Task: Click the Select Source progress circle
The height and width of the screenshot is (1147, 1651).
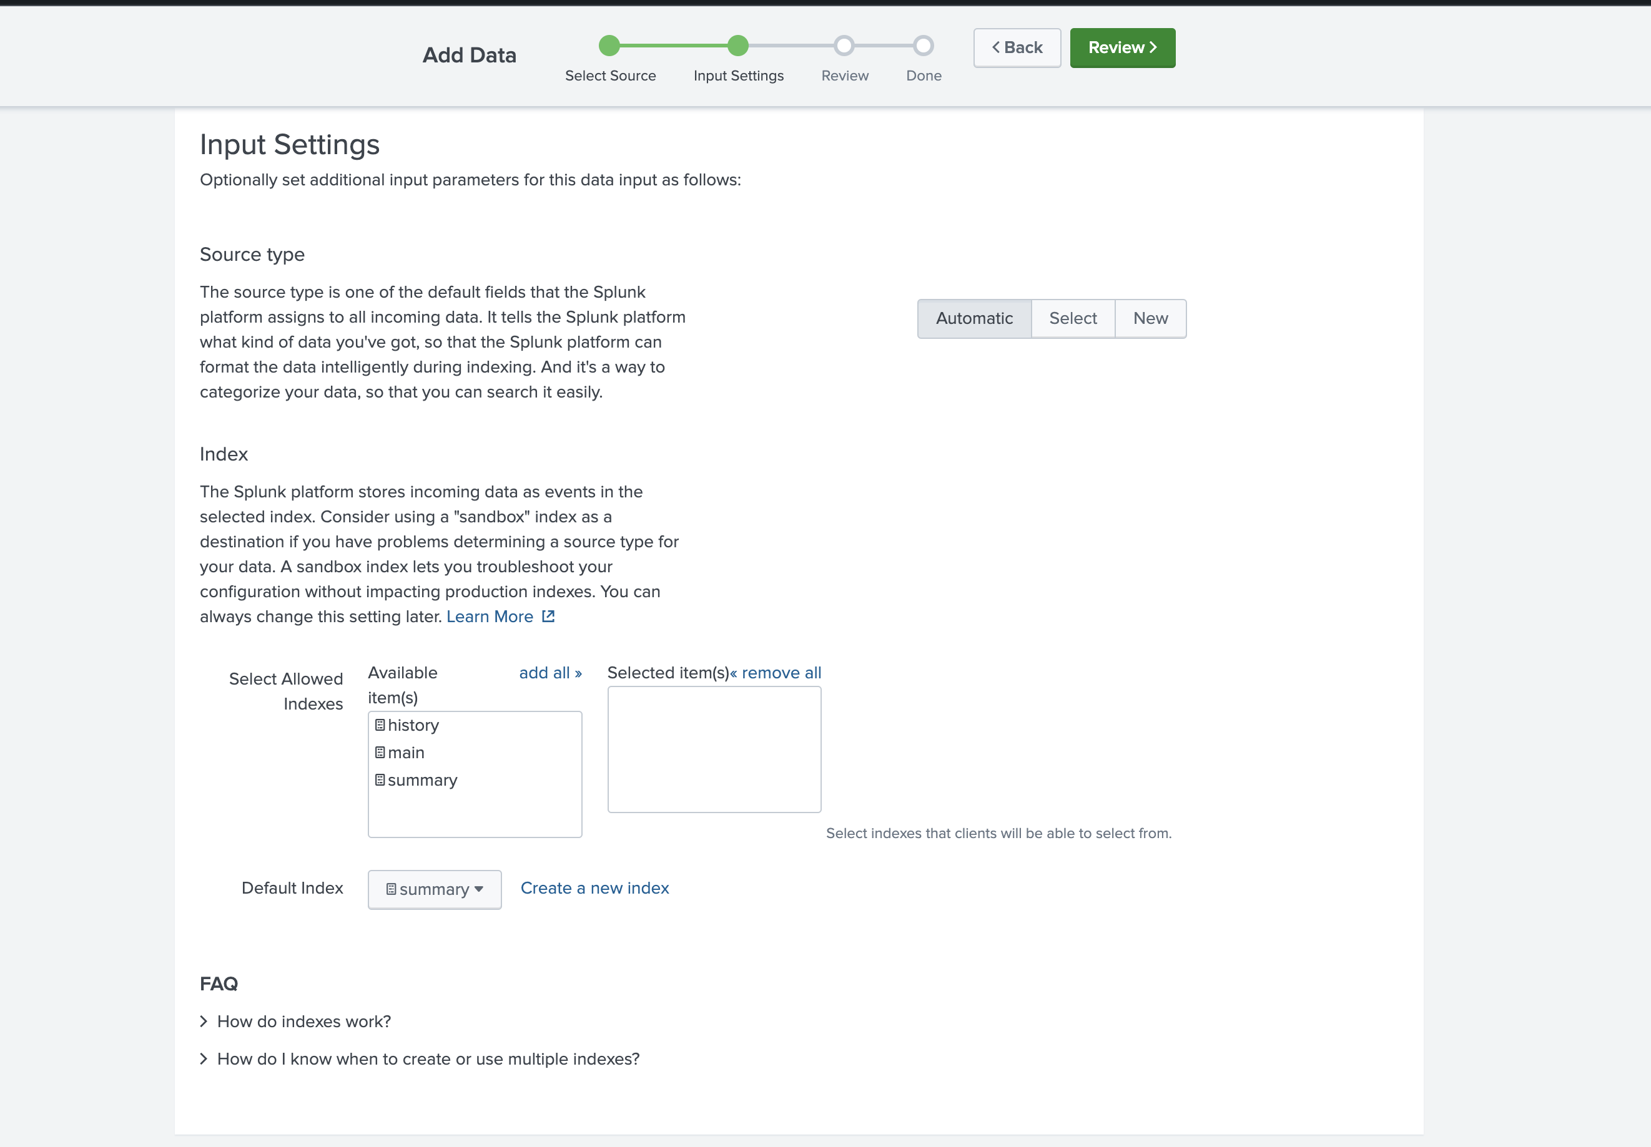Action: click(610, 46)
